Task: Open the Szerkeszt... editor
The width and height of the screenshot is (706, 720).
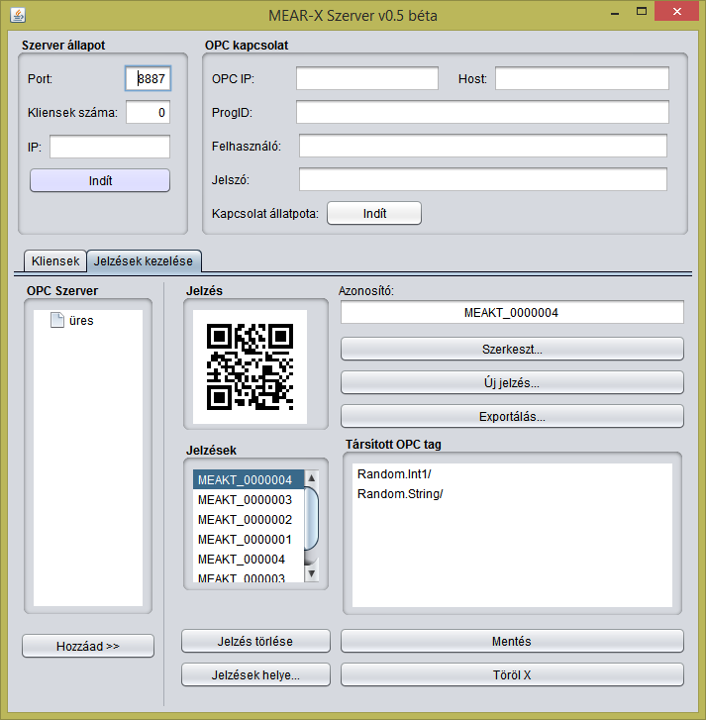Action: tap(512, 350)
